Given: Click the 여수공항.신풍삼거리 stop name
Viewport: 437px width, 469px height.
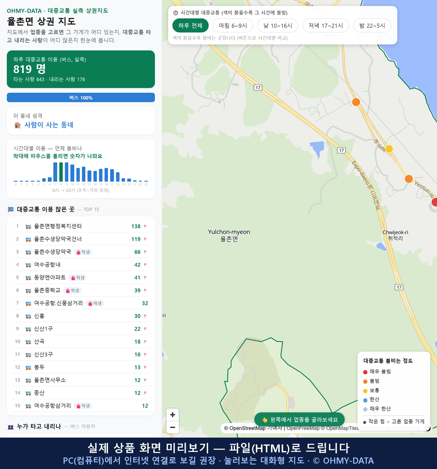Looking at the screenshot, I should point(58,303).
